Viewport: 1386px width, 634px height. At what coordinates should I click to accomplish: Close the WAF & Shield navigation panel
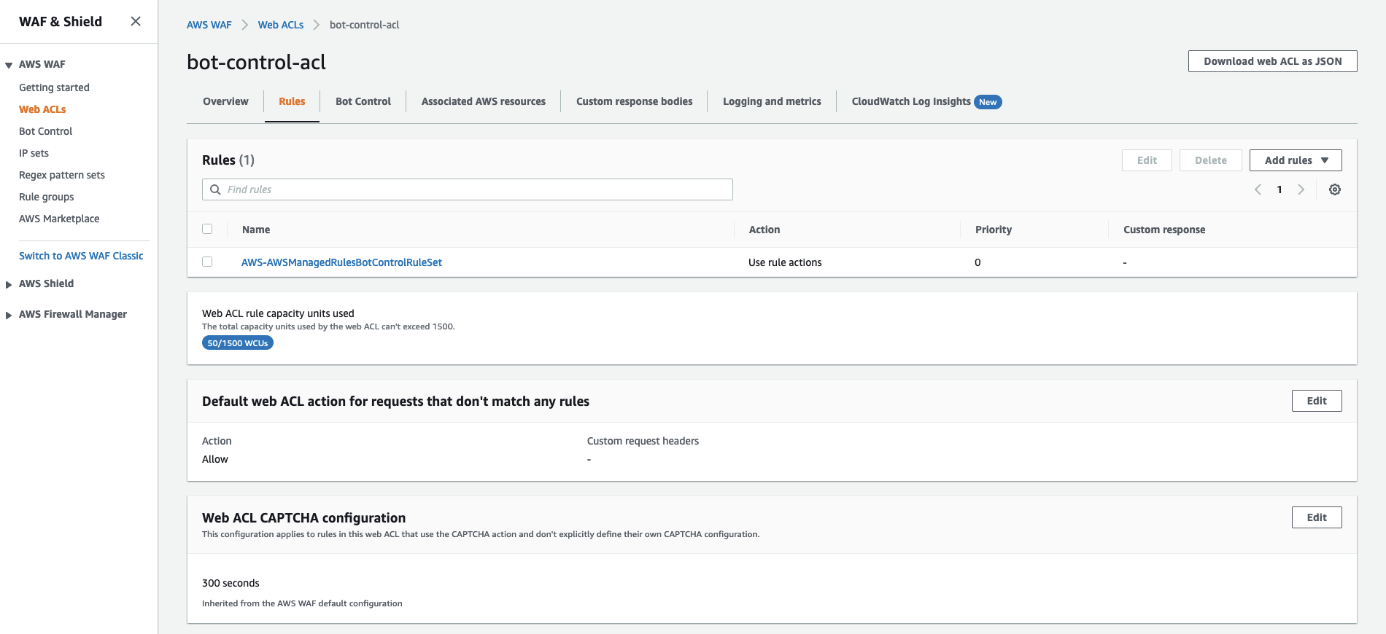coord(136,21)
